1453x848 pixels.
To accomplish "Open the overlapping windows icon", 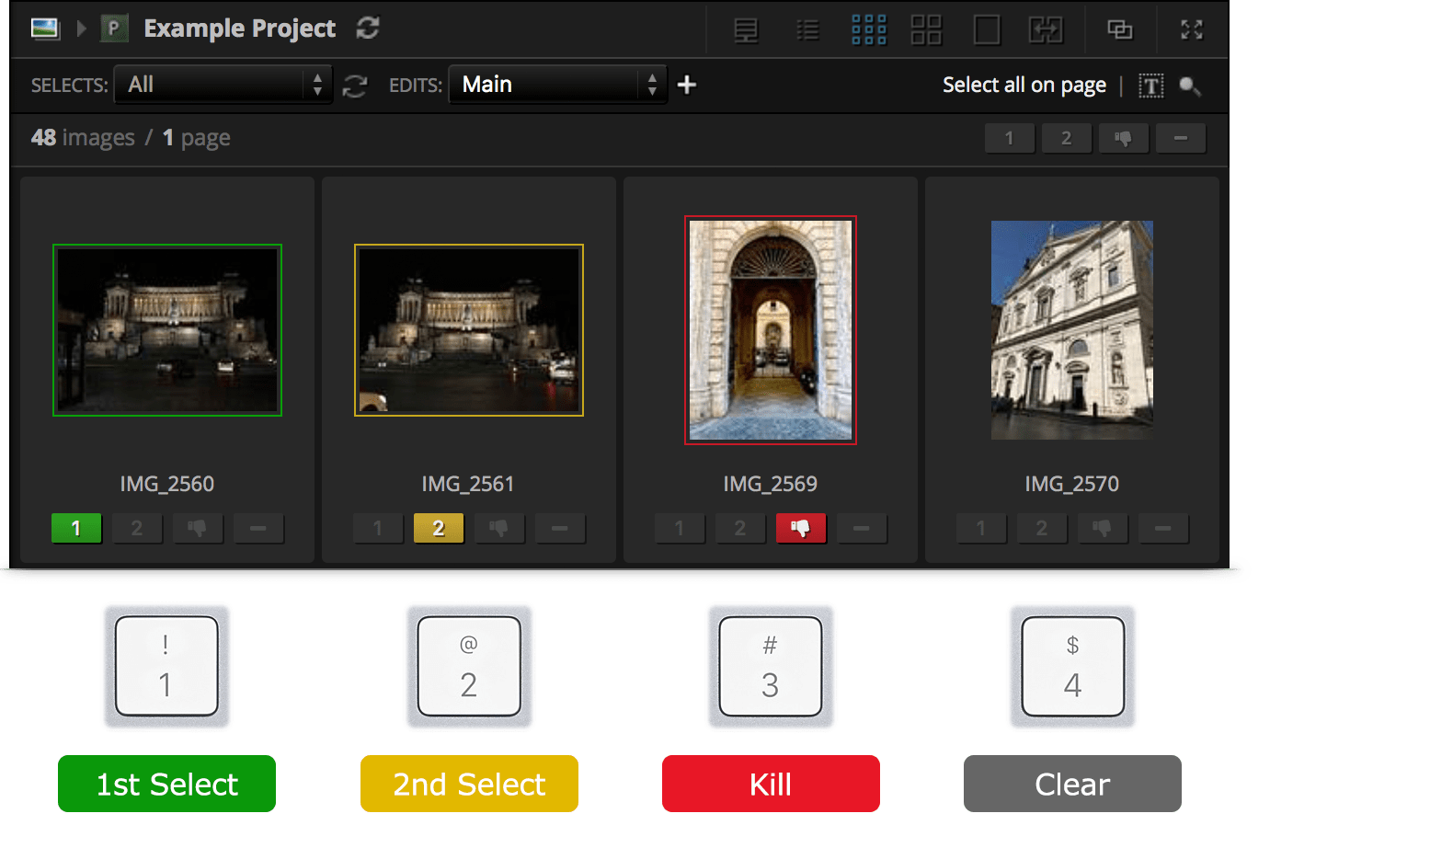I will [1119, 29].
